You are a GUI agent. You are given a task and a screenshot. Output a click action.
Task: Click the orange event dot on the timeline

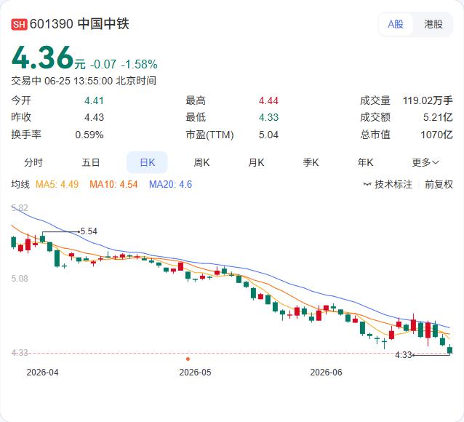pyautogui.click(x=188, y=359)
